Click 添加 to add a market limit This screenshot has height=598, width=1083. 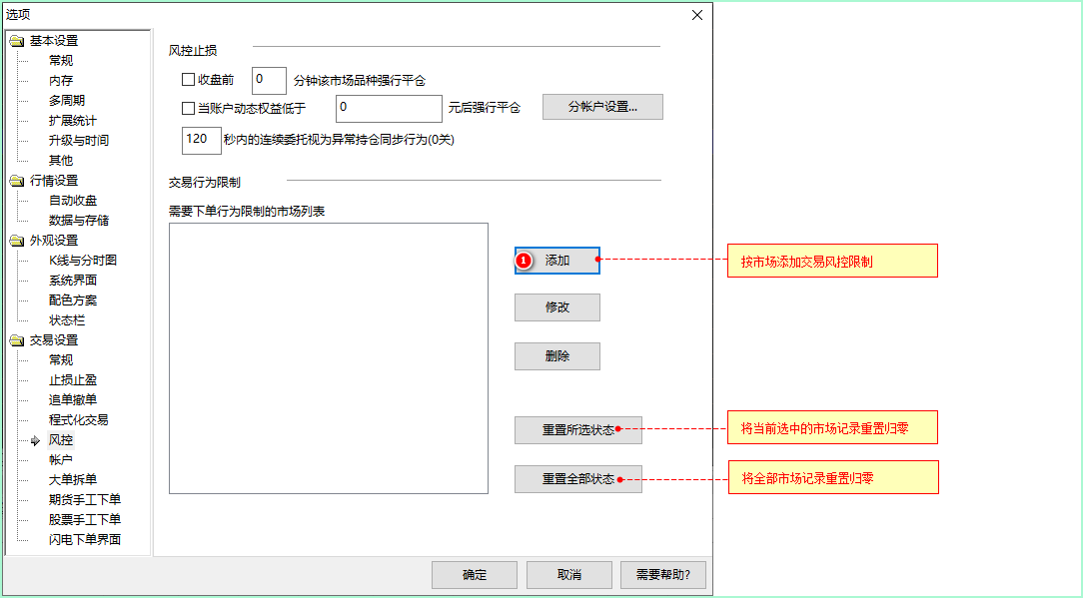[x=557, y=261]
